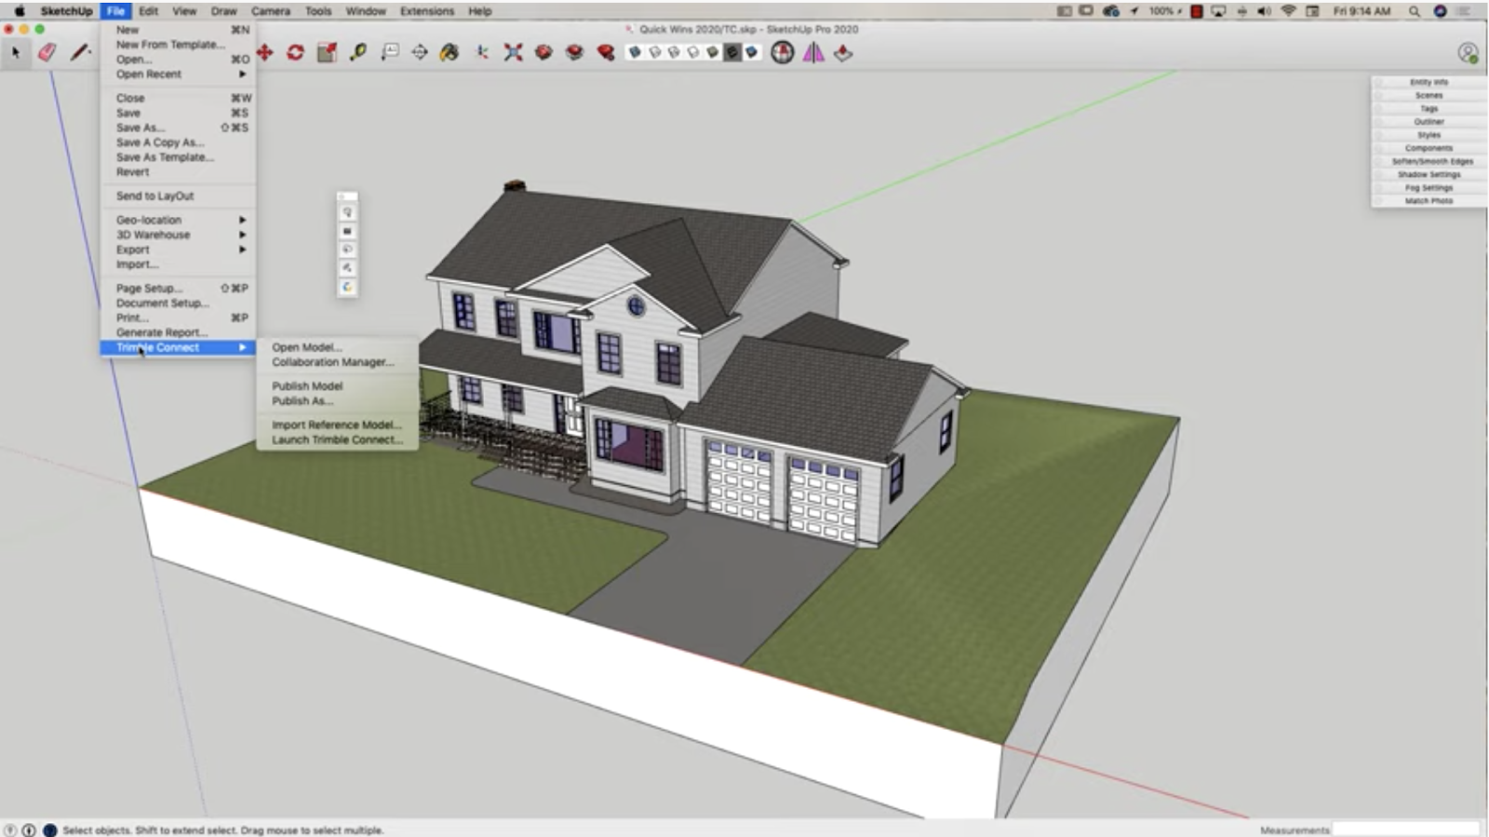Click the second red warehouse icon
The width and height of the screenshot is (1489, 837).
point(575,53)
